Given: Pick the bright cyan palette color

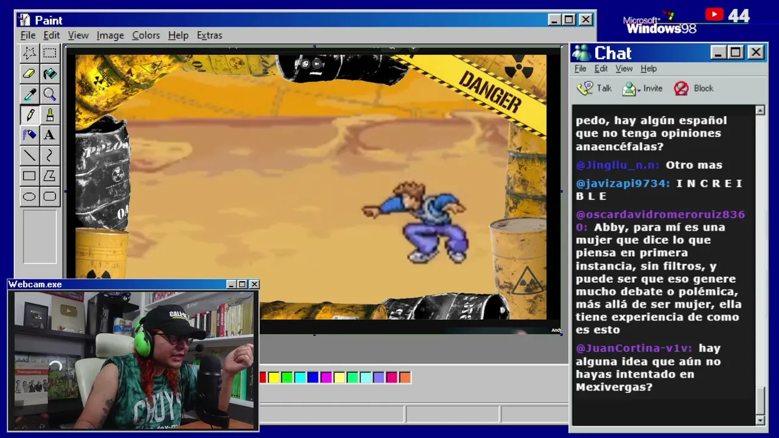Looking at the screenshot, I should pos(300,378).
